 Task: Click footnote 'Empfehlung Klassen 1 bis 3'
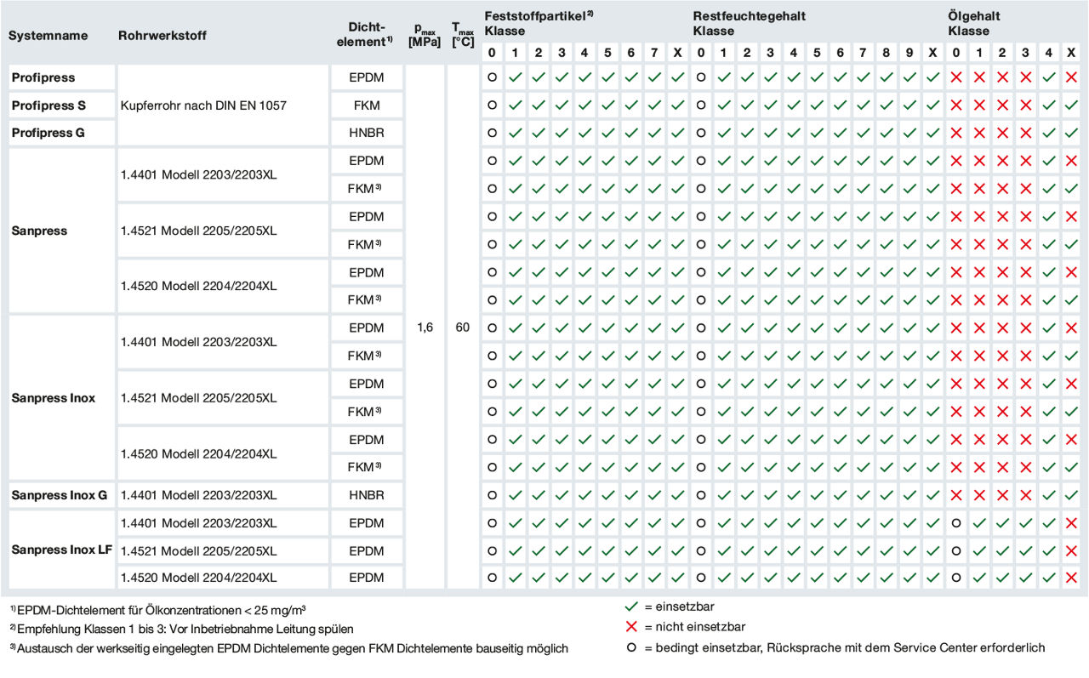[181, 630]
